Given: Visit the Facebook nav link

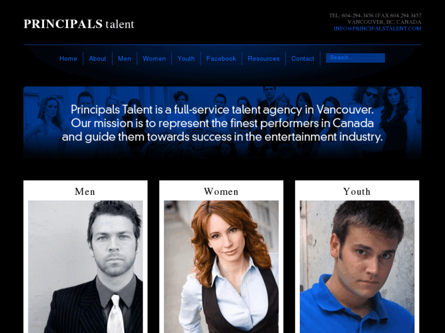Looking at the screenshot, I should (221, 59).
